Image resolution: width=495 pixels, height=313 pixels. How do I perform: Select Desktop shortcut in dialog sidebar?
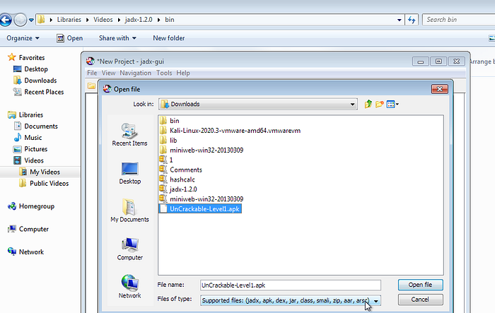point(129,173)
